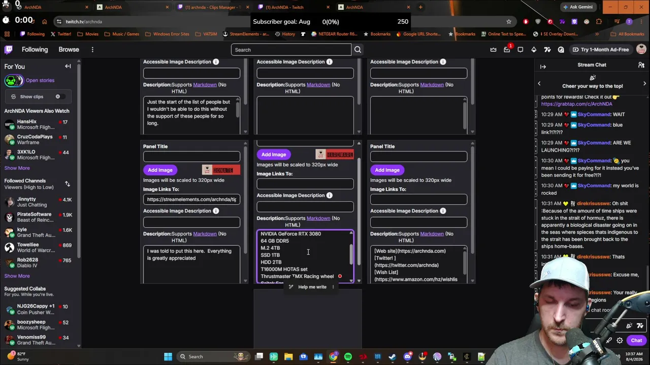Click Try 1-Month Ad-Free button
The height and width of the screenshot is (365, 650).
(x=601, y=50)
